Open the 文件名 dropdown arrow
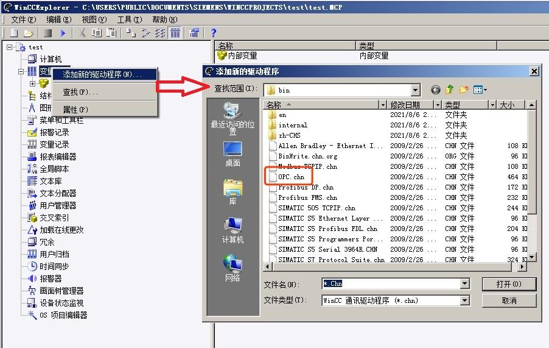Image resolution: width=549 pixels, height=348 pixels. (465, 283)
